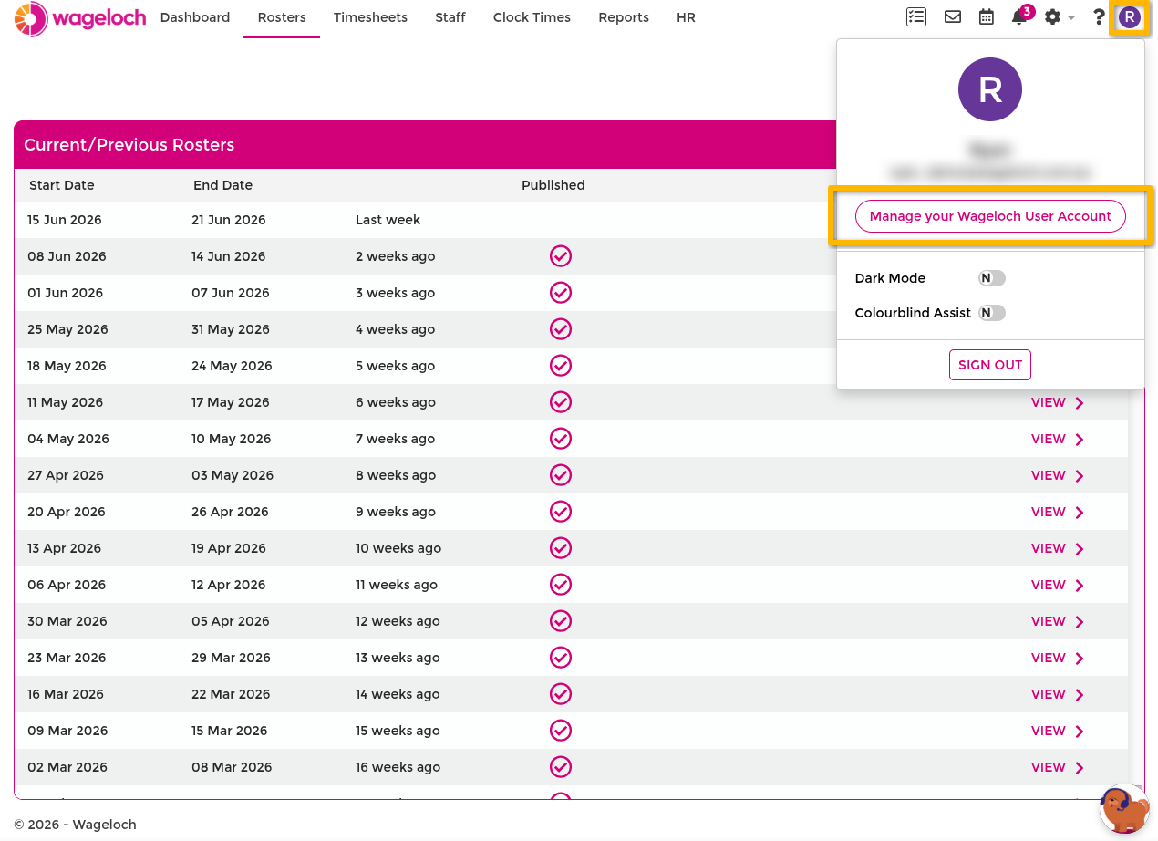The width and height of the screenshot is (1158, 841).
Task: Toggle Dark Mode switch
Action: pos(992,278)
